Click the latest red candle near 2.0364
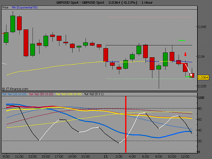The height and width of the screenshot is (159, 212). coord(192,75)
